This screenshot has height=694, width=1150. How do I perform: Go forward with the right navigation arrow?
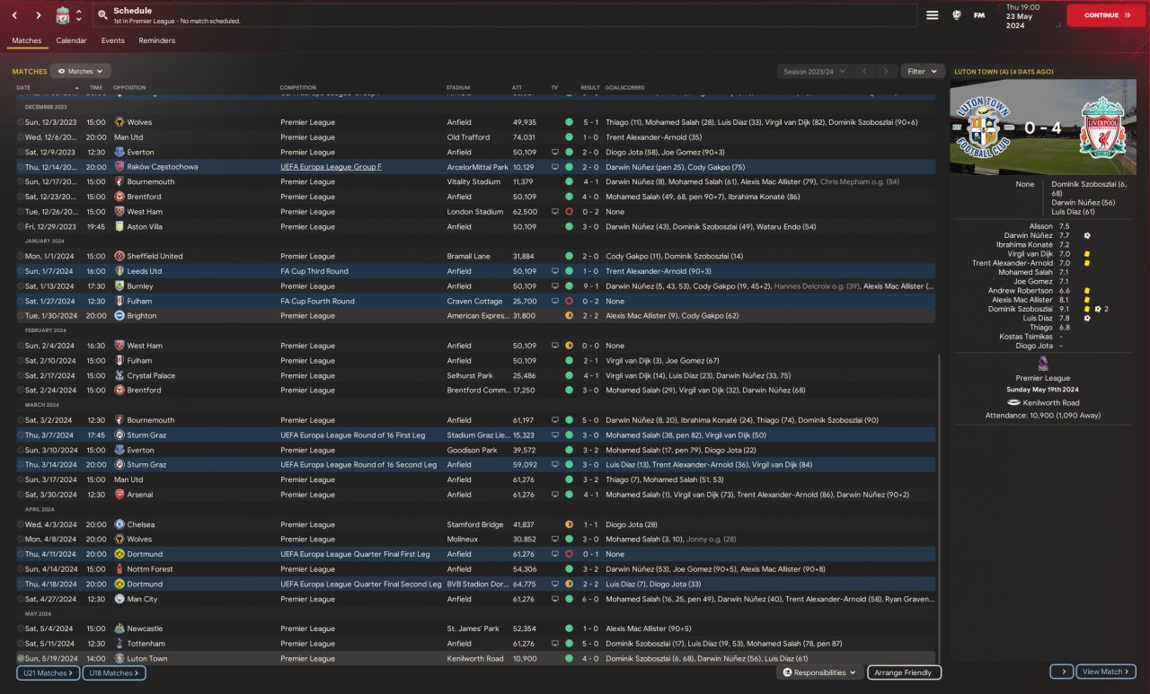[x=38, y=15]
